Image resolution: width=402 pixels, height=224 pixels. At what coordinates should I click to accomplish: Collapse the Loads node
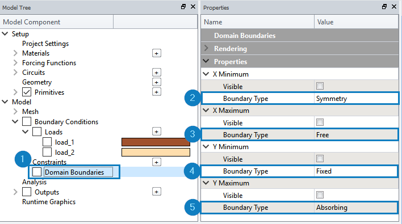25,132
